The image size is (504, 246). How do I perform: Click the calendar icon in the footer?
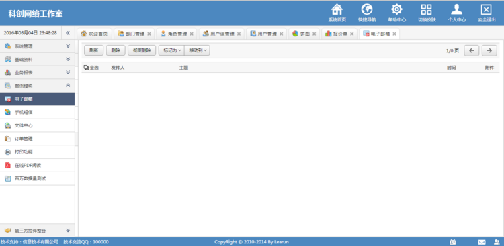click(452, 242)
